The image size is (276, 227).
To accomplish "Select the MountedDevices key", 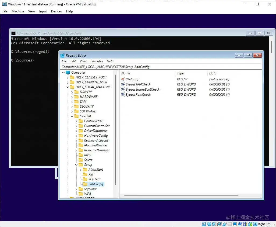I will point(96,145).
